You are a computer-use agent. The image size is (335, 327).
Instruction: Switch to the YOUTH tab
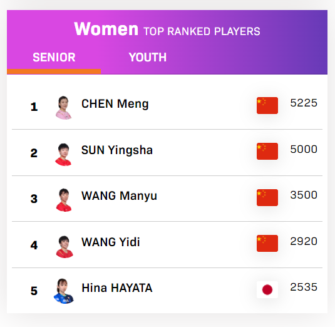coord(147,57)
